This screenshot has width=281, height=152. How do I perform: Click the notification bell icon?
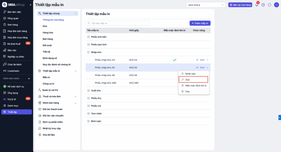pyautogui.click(x=257, y=5)
